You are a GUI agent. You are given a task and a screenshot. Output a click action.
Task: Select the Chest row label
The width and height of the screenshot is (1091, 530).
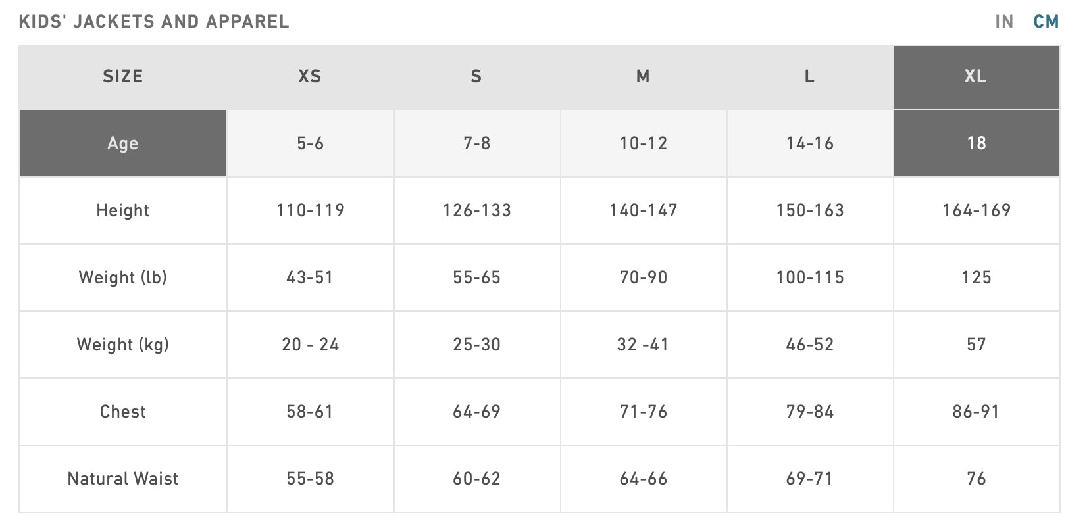[x=123, y=412]
